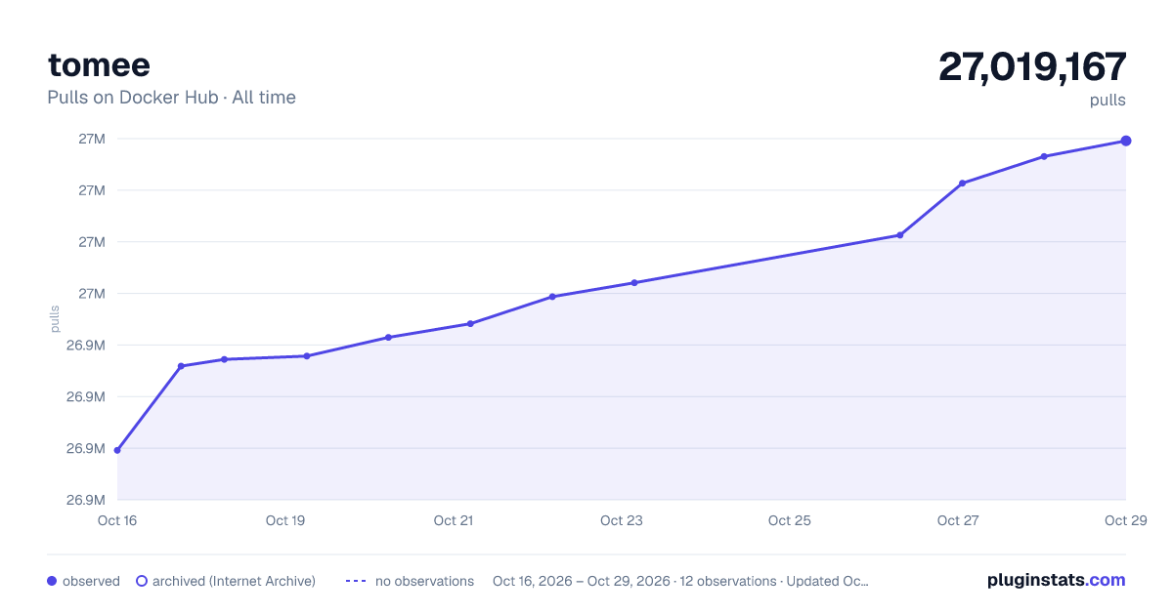Click the 27,019,167 total pulls figure
This screenshot has width=1173, height=615.
coord(1032,66)
